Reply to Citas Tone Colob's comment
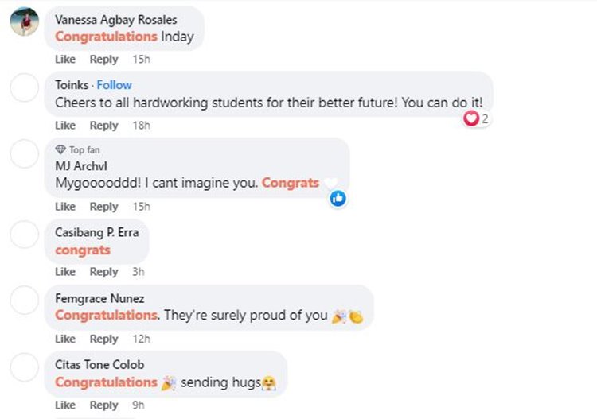597x419 pixels. pyautogui.click(x=103, y=405)
